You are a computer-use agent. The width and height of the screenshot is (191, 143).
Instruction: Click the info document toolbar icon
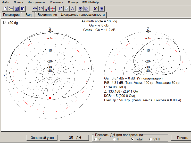tap(22, 8)
